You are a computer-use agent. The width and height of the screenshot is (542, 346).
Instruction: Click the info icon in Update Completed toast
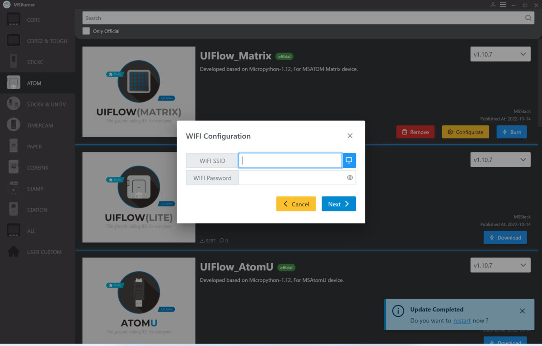point(398,311)
